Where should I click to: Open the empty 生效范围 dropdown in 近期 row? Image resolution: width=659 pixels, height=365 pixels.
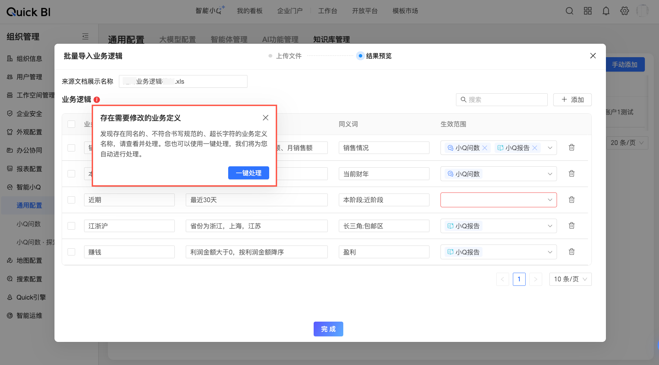click(x=498, y=200)
